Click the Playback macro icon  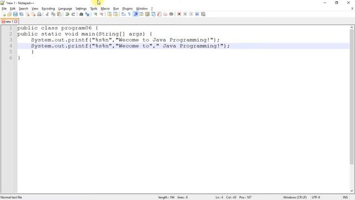[191, 14]
